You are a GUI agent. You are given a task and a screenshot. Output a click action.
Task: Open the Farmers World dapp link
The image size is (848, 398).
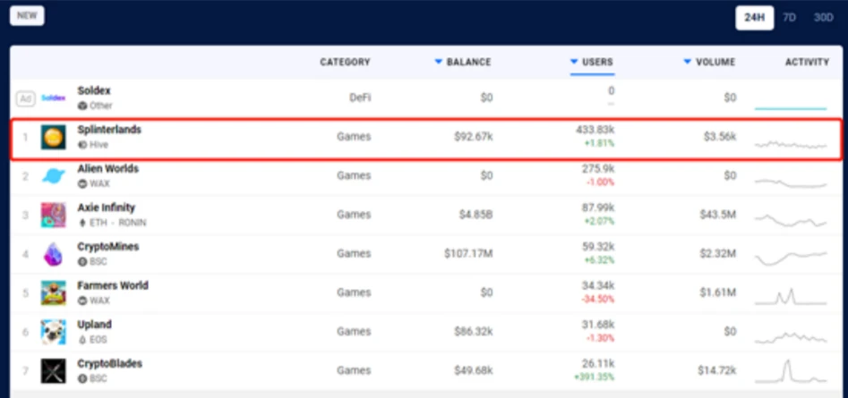click(x=113, y=285)
